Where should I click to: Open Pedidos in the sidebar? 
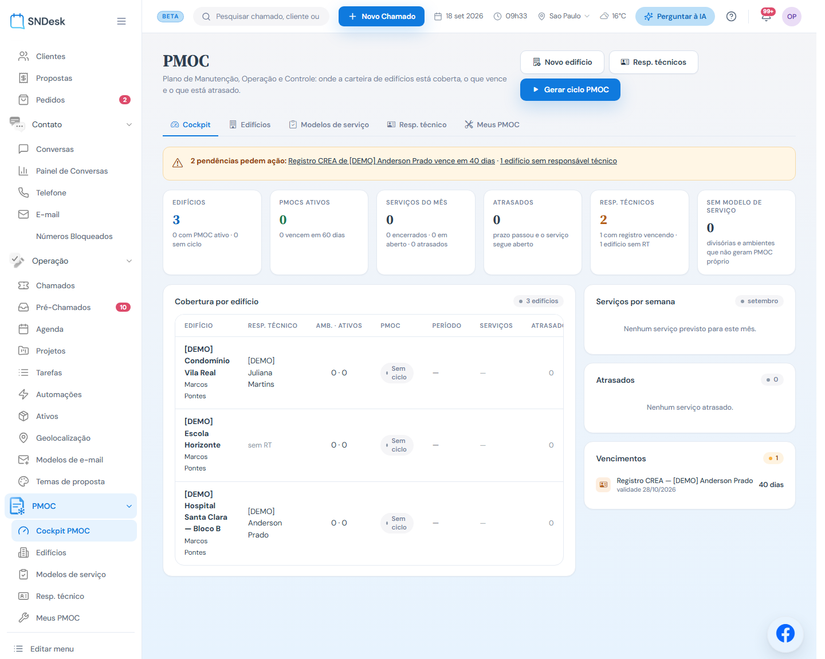point(74,100)
